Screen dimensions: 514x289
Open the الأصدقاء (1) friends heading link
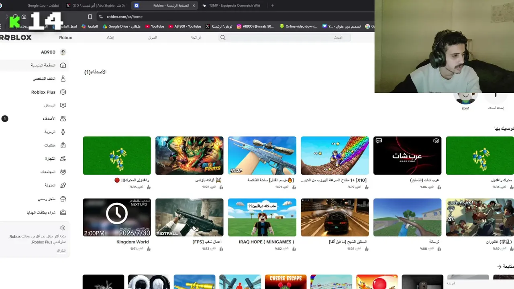click(x=95, y=72)
